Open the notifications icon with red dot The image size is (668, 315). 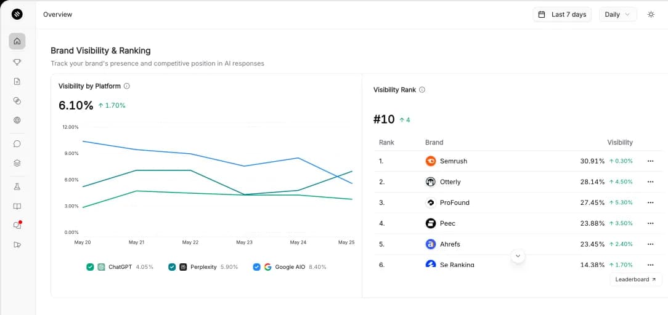(x=17, y=225)
